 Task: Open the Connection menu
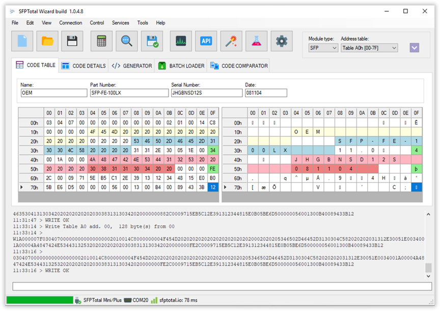point(70,23)
